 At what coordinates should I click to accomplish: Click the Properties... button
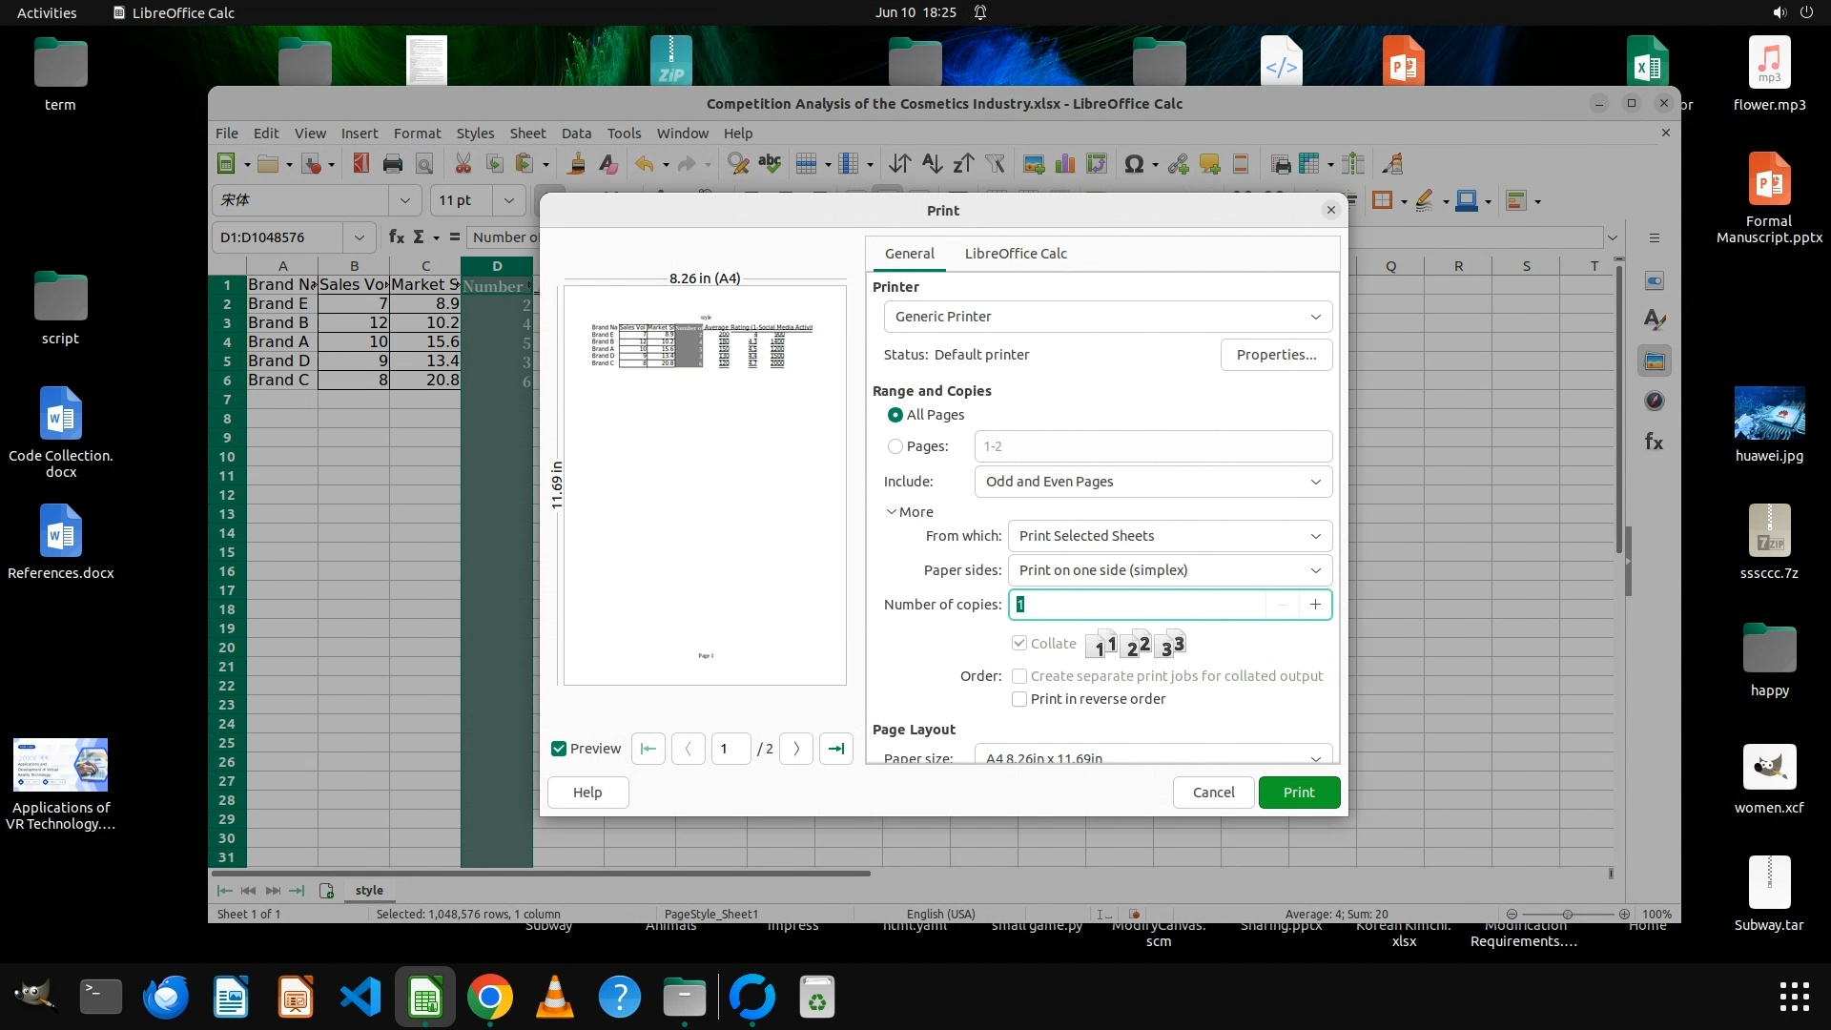1275,355
